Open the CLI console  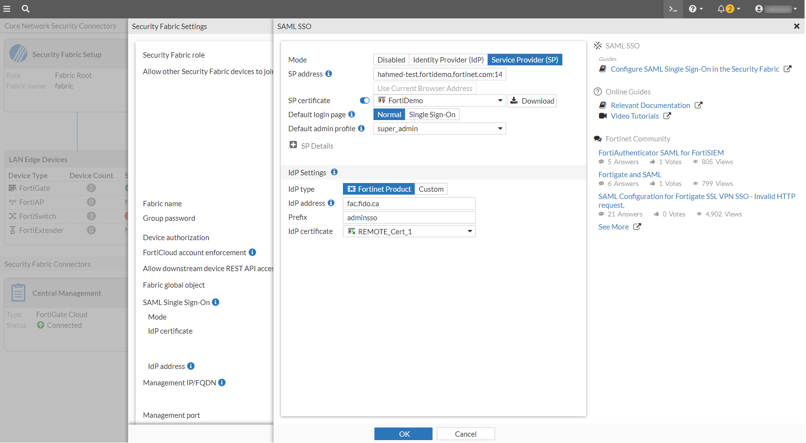pyautogui.click(x=672, y=9)
